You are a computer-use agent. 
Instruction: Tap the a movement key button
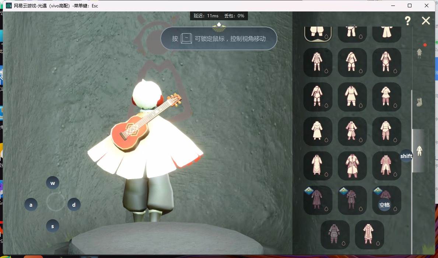click(x=31, y=204)
